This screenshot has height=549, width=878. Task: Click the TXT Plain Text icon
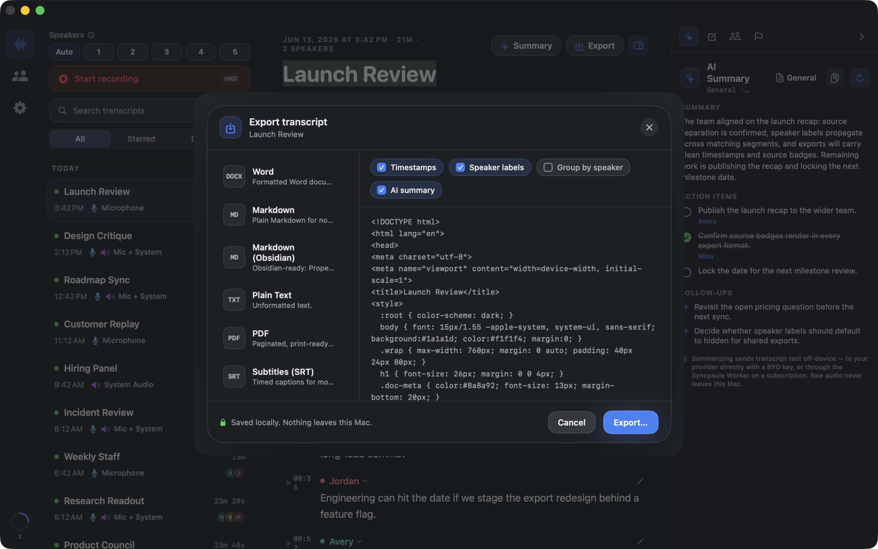click(x=234, y=300)
